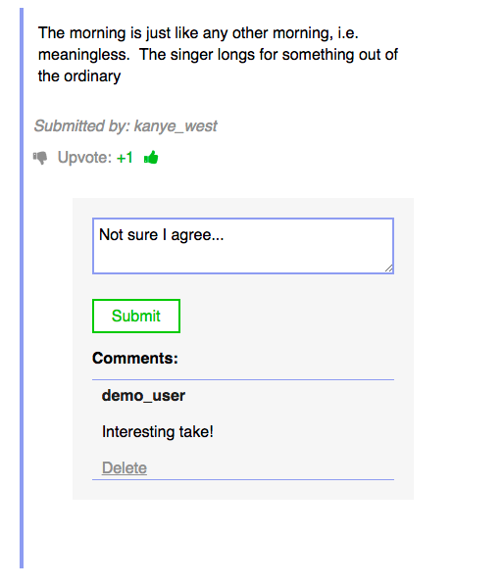The width and height of the screenshot is (504, 587).
Task: Click the "Submitted by:" label
Action: (x=81, y=125)
